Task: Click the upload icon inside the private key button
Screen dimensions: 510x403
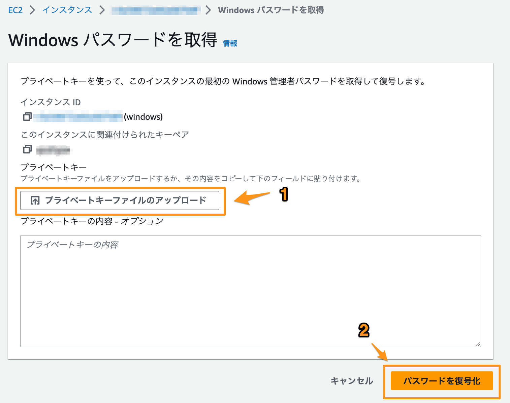Action: pos(34,200)
